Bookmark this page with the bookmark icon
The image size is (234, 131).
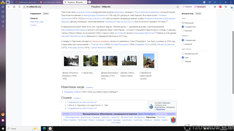178,7
